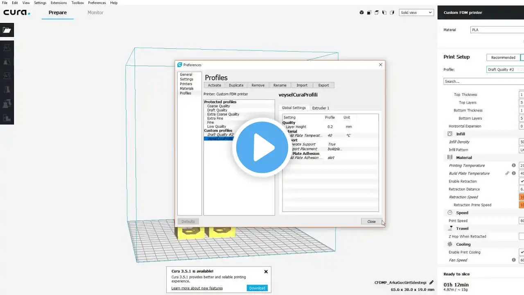Switch to the left side view cube icon

[384, 13]
